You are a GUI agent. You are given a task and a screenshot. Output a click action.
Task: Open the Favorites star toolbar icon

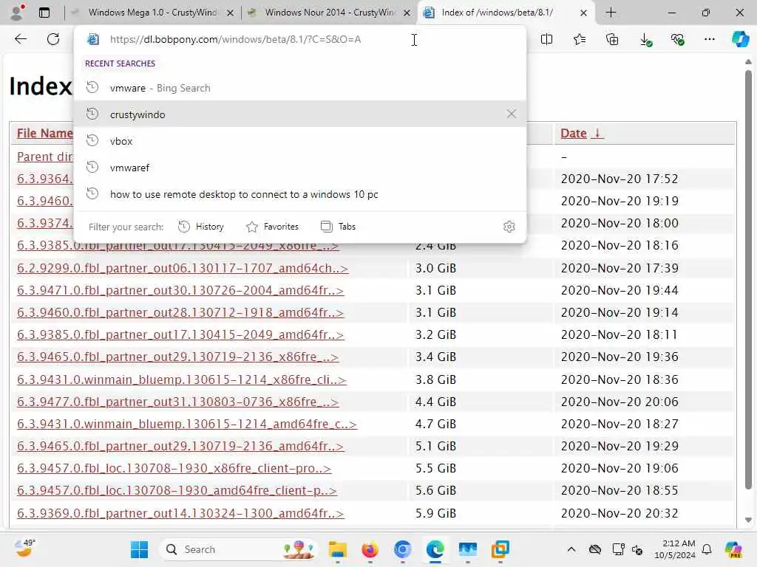(x=580, y=39)
